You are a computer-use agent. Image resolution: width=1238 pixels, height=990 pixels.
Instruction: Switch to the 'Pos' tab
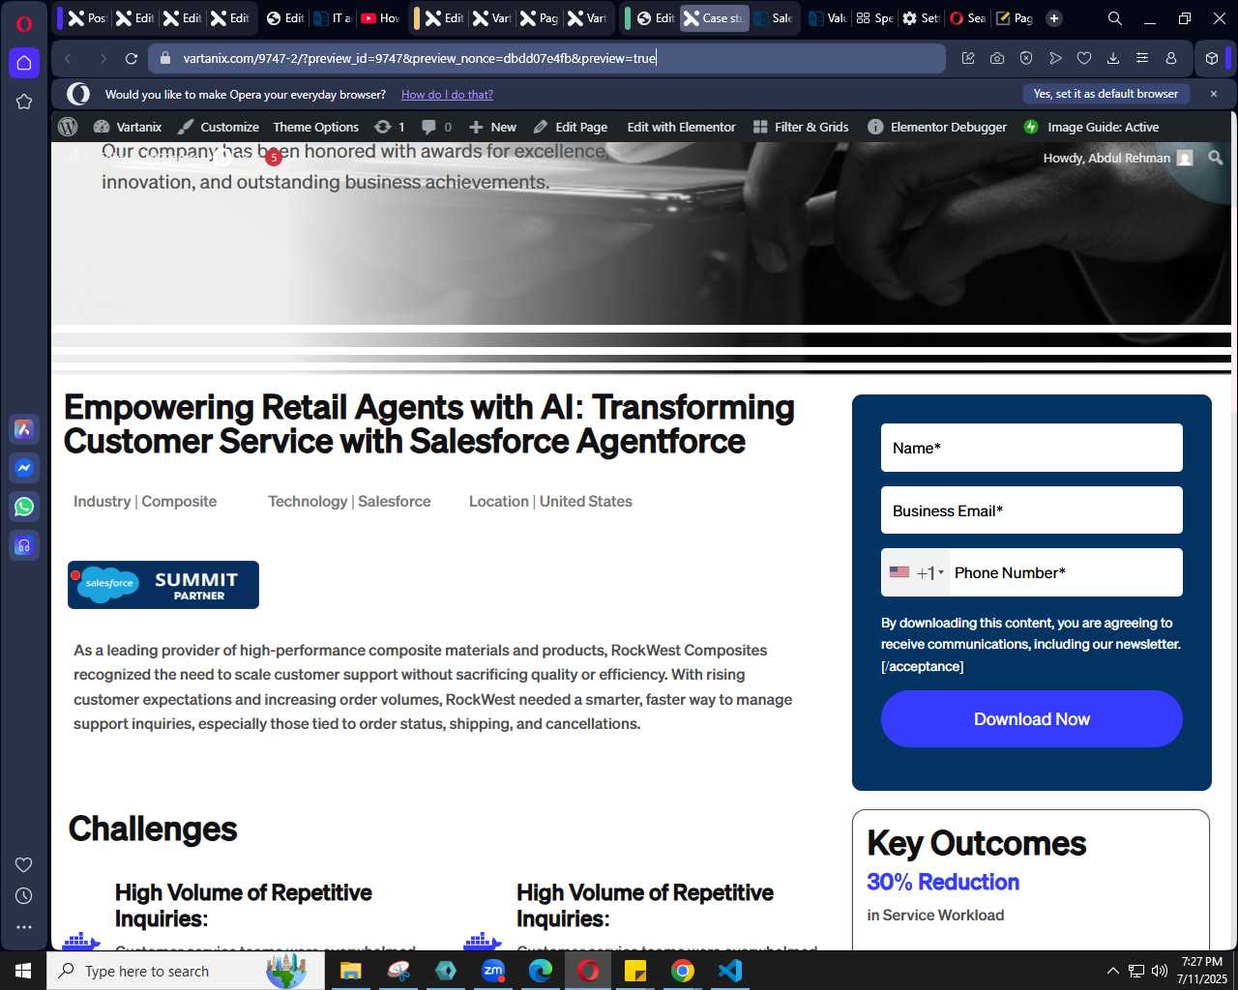click(x=87, y=18)
